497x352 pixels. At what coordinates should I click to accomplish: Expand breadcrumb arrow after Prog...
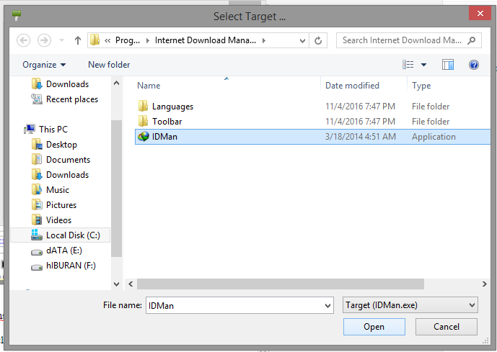click(x=147, y=40)
